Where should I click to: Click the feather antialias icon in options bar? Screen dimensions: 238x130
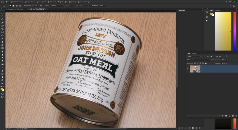[41, 6]
